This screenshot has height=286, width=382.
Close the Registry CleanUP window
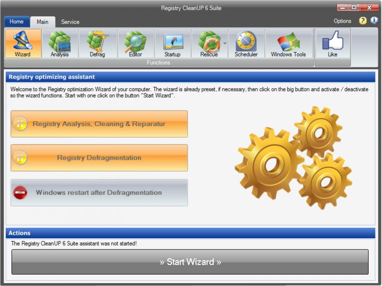[369, 8]
